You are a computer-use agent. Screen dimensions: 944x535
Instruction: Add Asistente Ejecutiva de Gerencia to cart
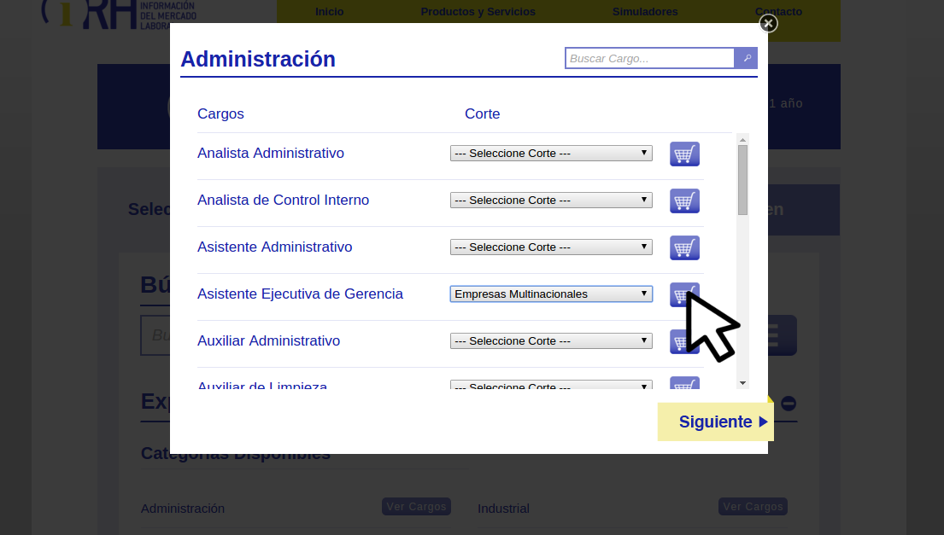pyautogui.click(x=684, y=294)
